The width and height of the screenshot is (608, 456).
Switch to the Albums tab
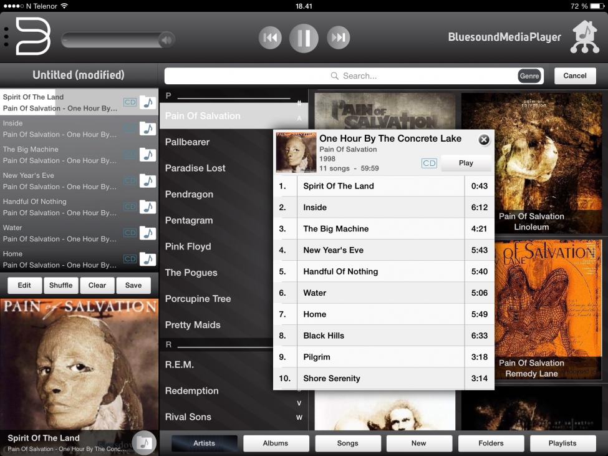[x=276, y=443]
